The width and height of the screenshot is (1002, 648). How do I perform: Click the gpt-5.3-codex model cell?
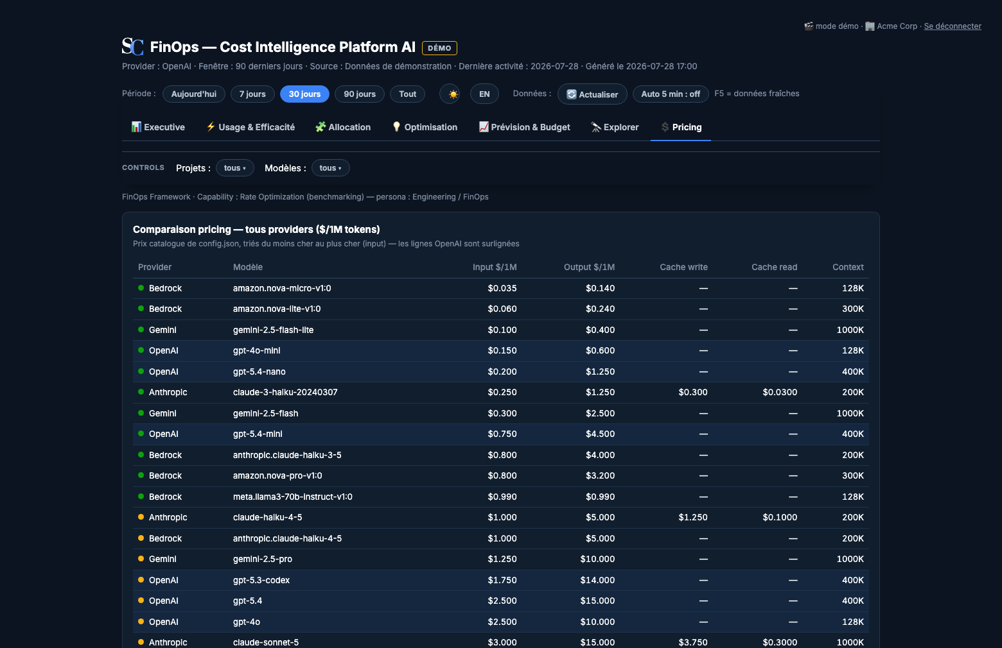click(x=261, y=580)
